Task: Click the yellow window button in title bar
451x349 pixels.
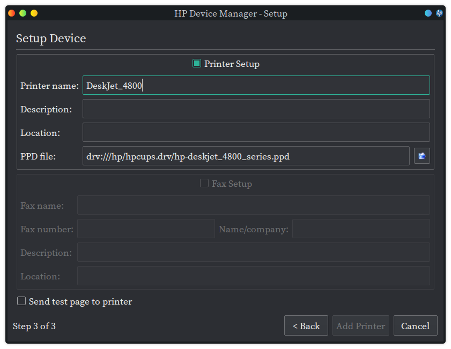Action: [x=34, y=13]
